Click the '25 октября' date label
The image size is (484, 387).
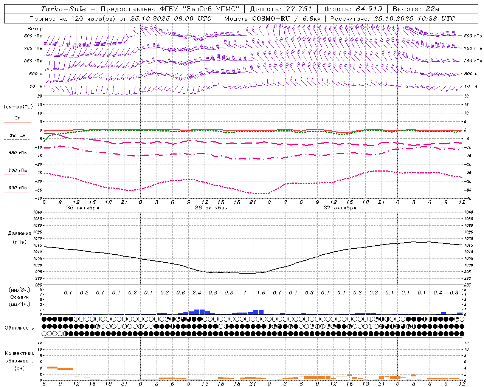tap(83, 207)
